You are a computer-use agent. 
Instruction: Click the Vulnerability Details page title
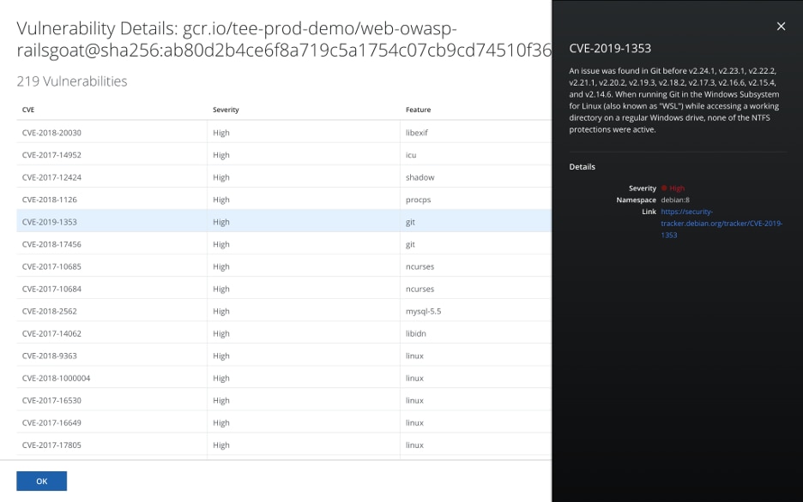tap(284, 39)
